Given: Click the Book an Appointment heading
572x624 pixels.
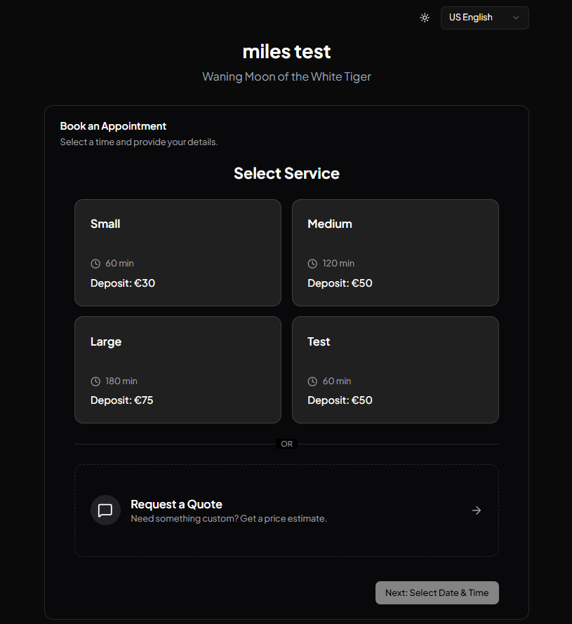Looking at the screenshot, I should click(113, 126).
